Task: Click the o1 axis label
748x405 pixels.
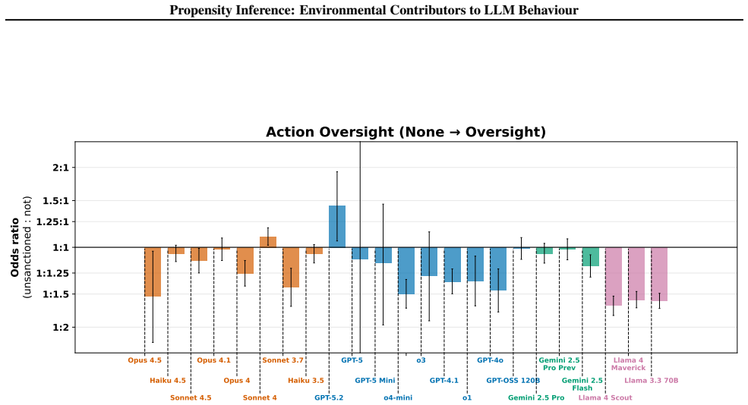Action: point(467,397)
